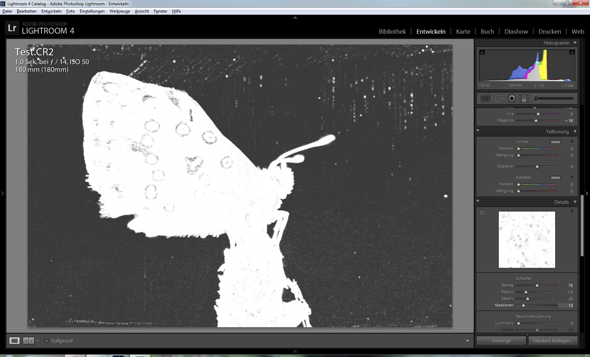Image resolution: width=590 pixels, height=357 pixels.
Task: Enable the Softproof checkbox
Action: [x=46, y=341]
